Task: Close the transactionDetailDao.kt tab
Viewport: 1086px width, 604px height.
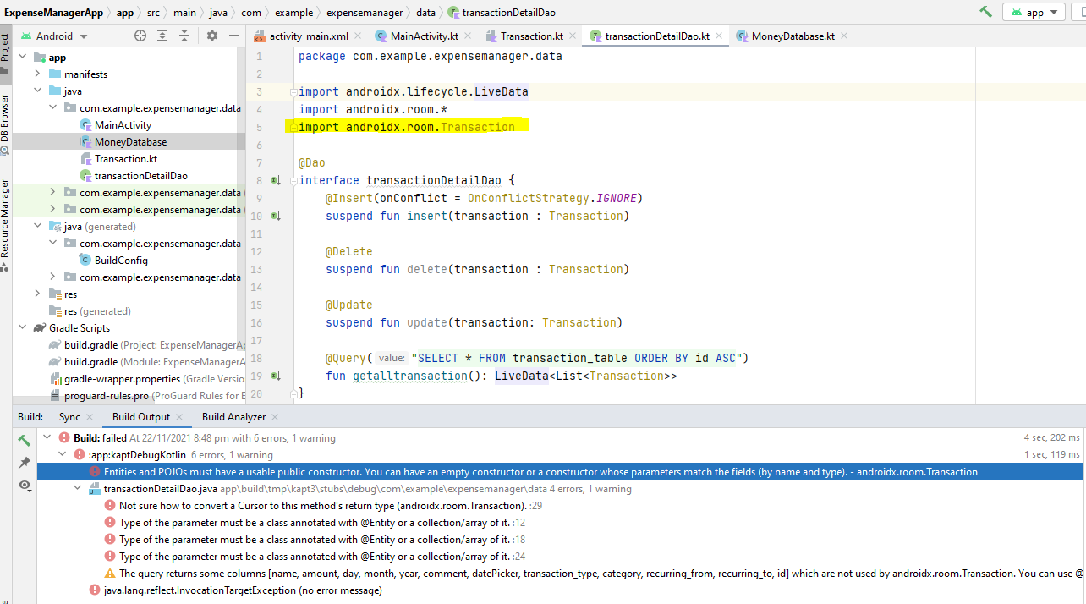Action: click(x=720, y=36)
